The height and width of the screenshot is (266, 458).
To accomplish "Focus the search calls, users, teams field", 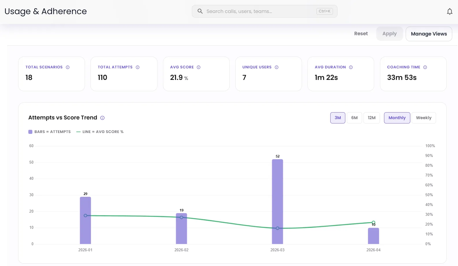I will (x=260, y=11).
